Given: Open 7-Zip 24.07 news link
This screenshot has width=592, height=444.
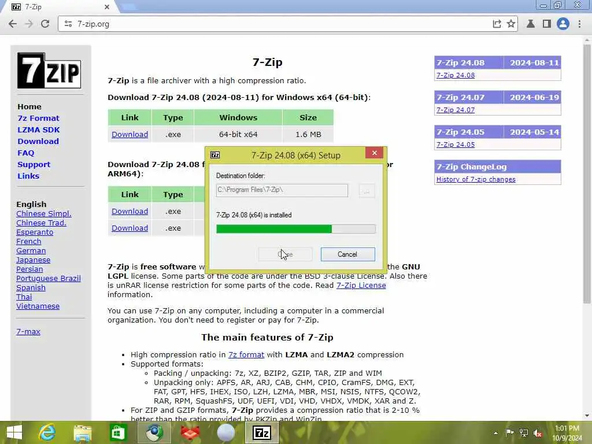Looking at the screenshot, I should (456, 110).
